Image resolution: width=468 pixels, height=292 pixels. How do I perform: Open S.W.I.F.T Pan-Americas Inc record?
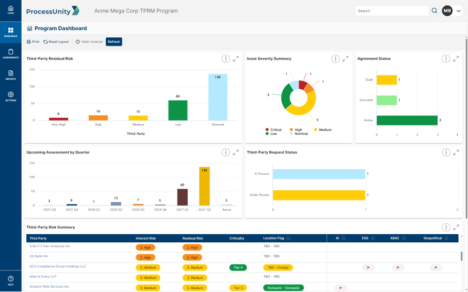49,247
